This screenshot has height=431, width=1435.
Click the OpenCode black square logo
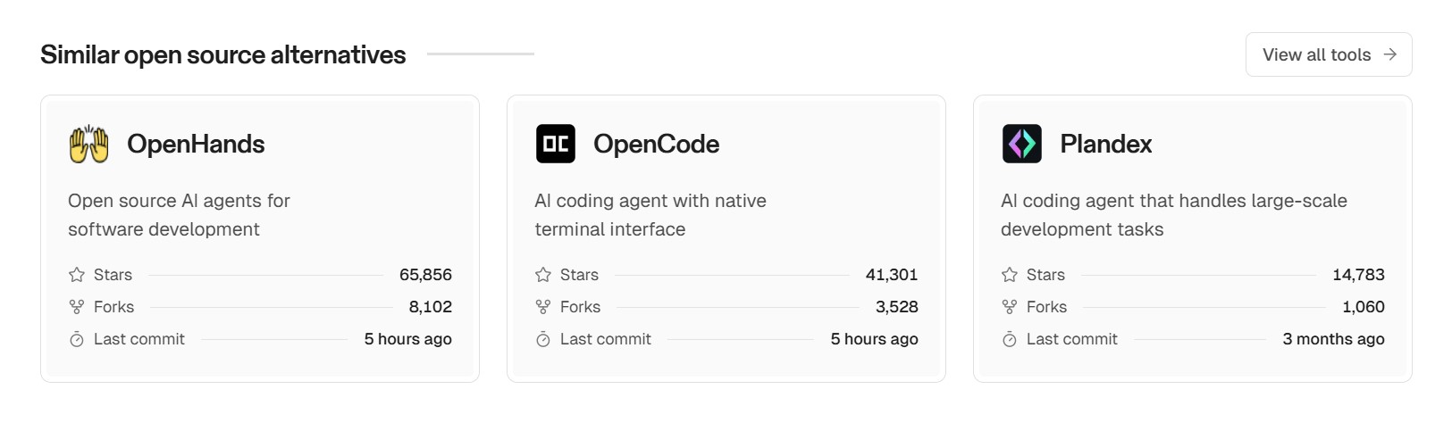(x=556, y=144)
